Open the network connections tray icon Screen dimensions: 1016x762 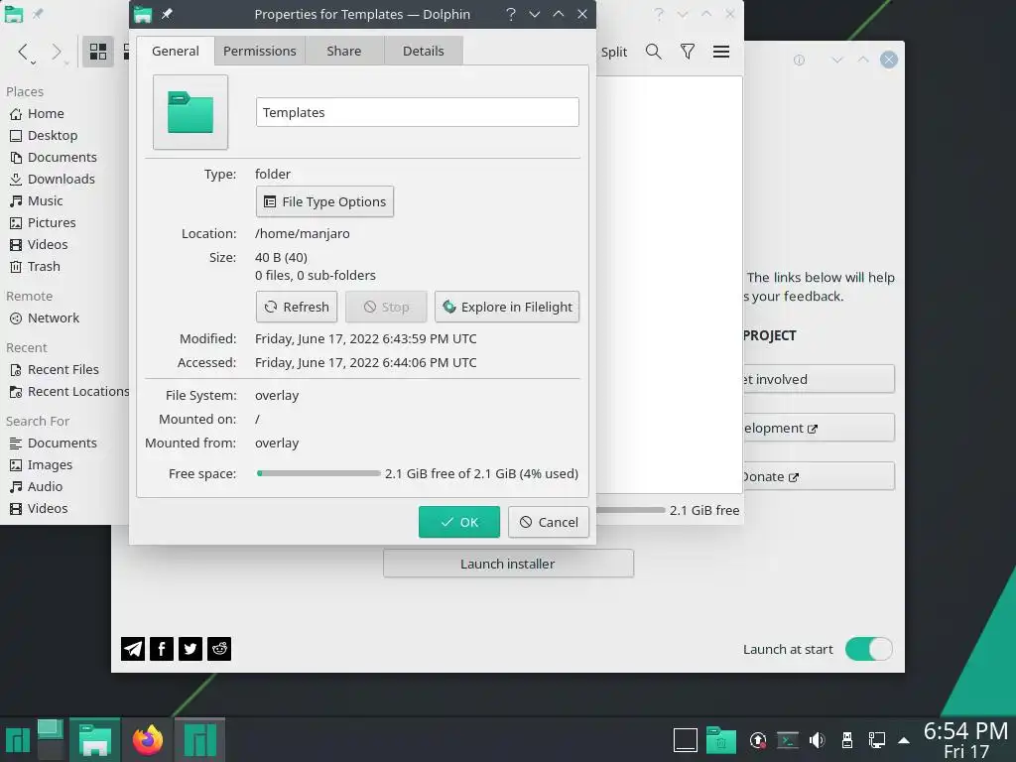click(x=877, y=740)
